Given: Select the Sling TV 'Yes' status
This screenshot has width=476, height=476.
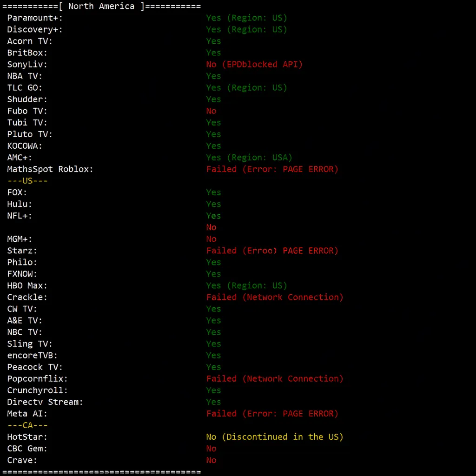Looking at the screenshot, I should point(213,343).
